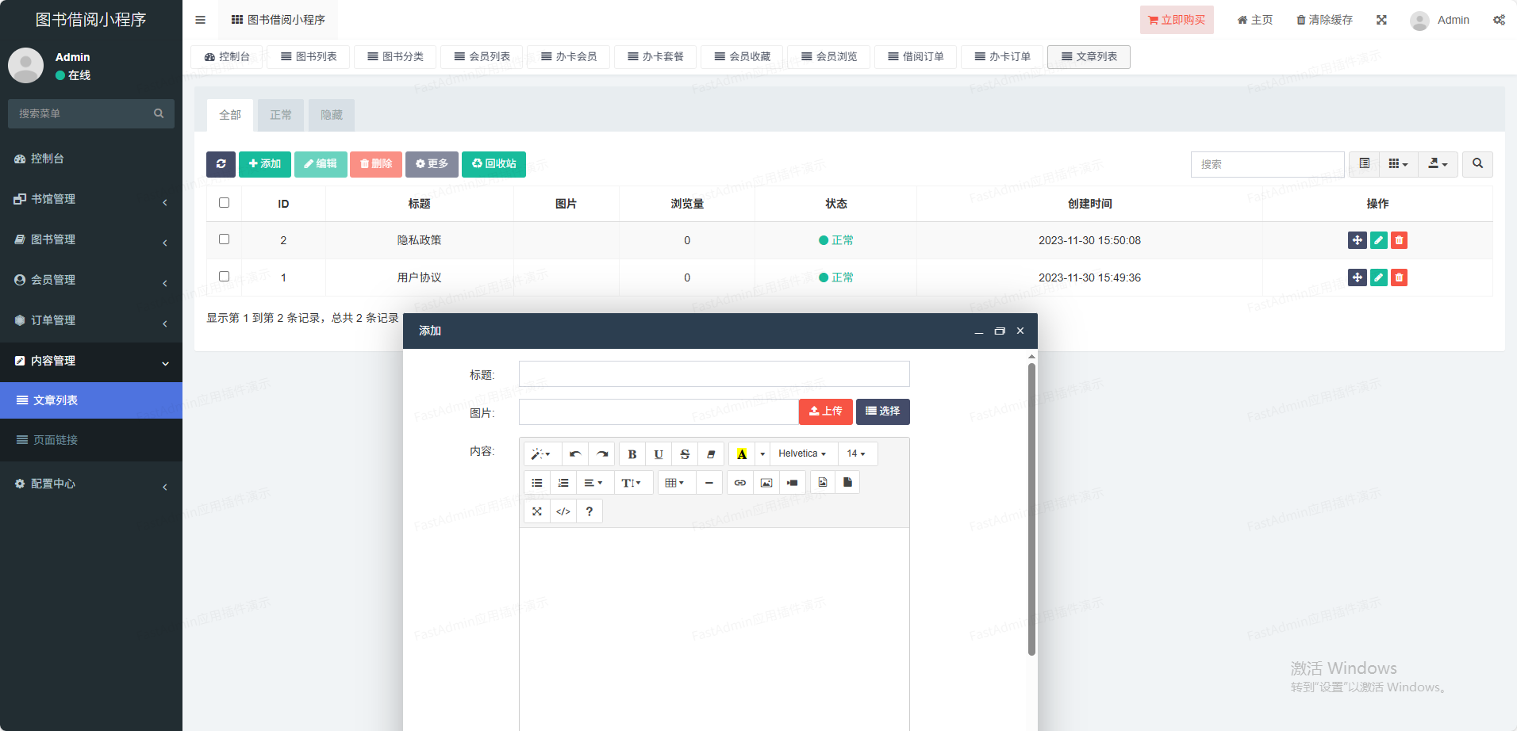Toggle the select-all checkbox in table header
Viewport: 1517px width, 731px height.
pyautogui.click(x=225, y=203)
